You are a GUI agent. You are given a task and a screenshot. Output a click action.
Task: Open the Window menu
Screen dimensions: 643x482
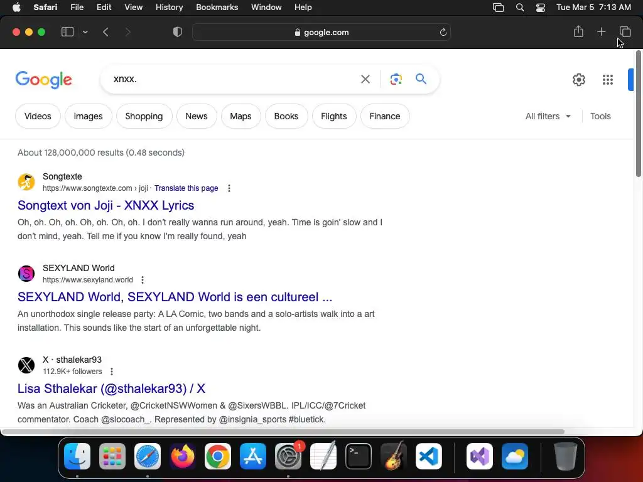[x=266, y=7]
